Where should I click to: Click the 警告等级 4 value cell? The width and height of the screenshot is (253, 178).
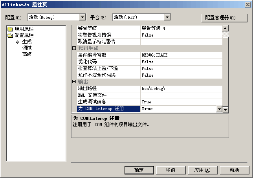pos(181,28)
